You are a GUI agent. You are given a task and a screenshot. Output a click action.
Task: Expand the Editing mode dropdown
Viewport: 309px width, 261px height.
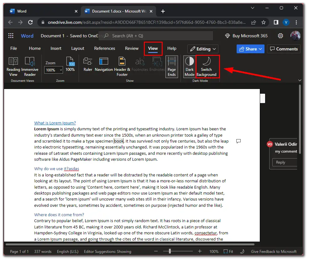point(203,49)
